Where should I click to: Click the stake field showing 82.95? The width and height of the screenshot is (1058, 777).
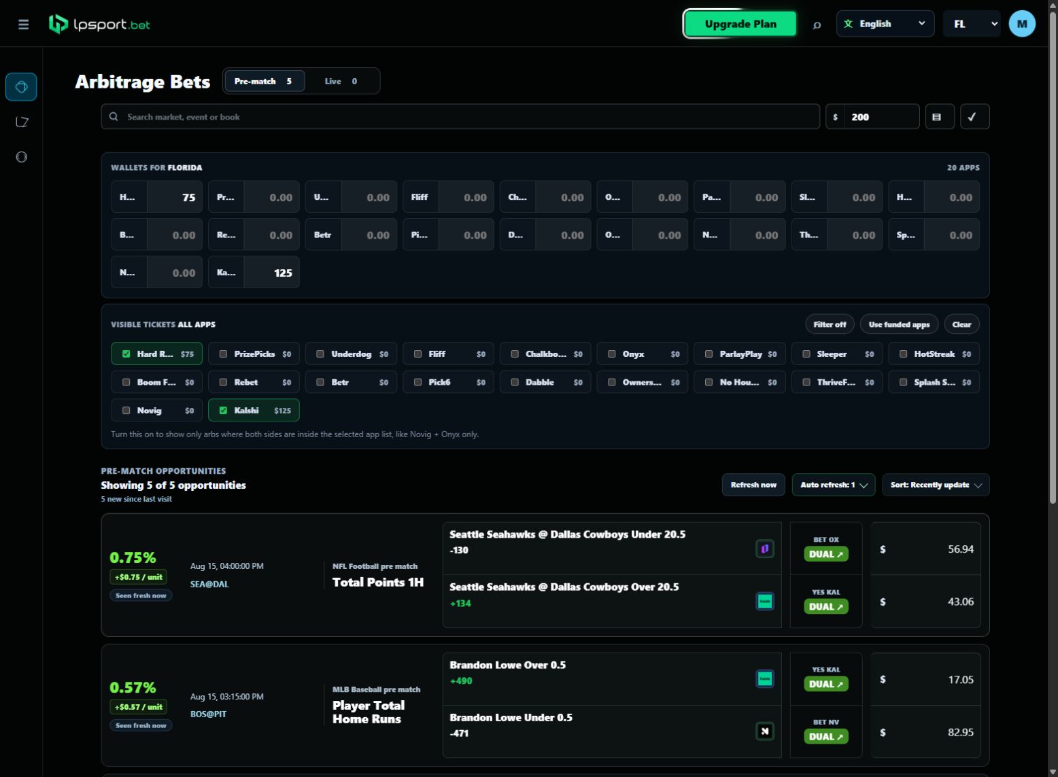point(925,732)
